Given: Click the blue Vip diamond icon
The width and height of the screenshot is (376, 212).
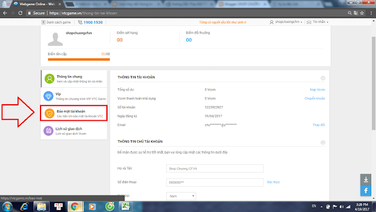Looking at the screenshot, I should [48, 96].
